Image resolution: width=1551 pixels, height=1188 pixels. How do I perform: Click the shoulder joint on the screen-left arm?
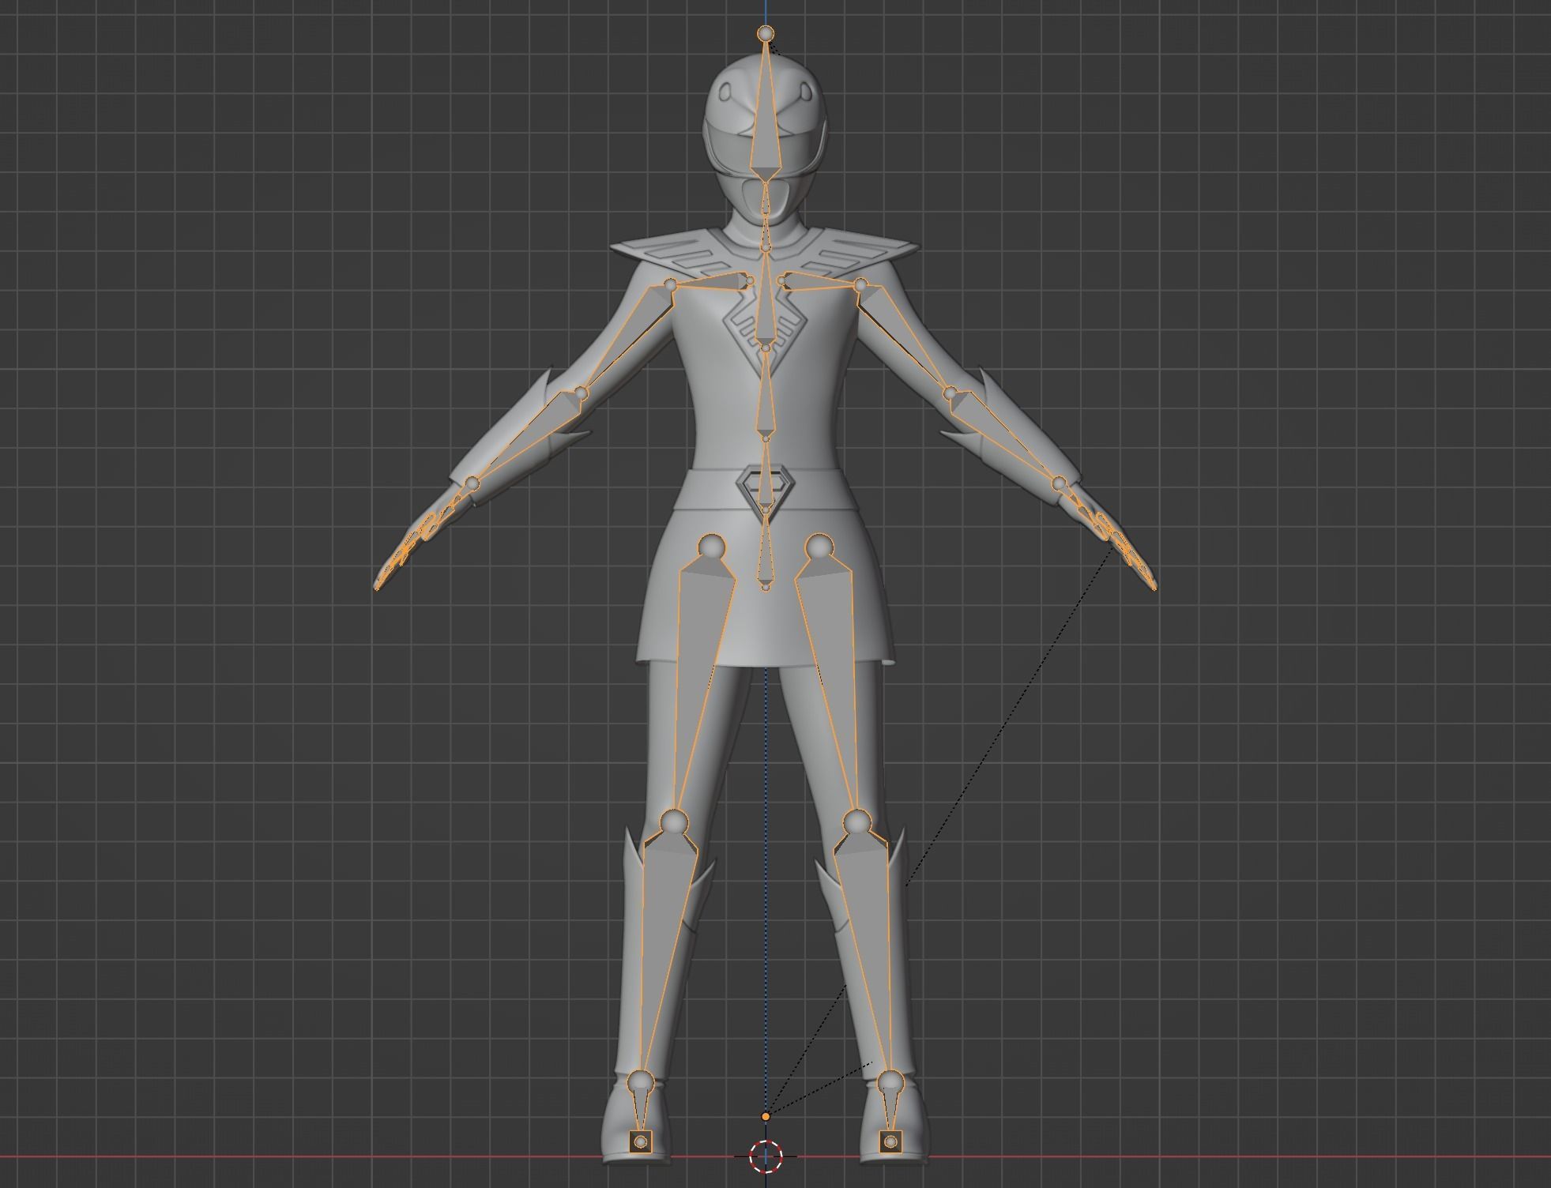670,284
